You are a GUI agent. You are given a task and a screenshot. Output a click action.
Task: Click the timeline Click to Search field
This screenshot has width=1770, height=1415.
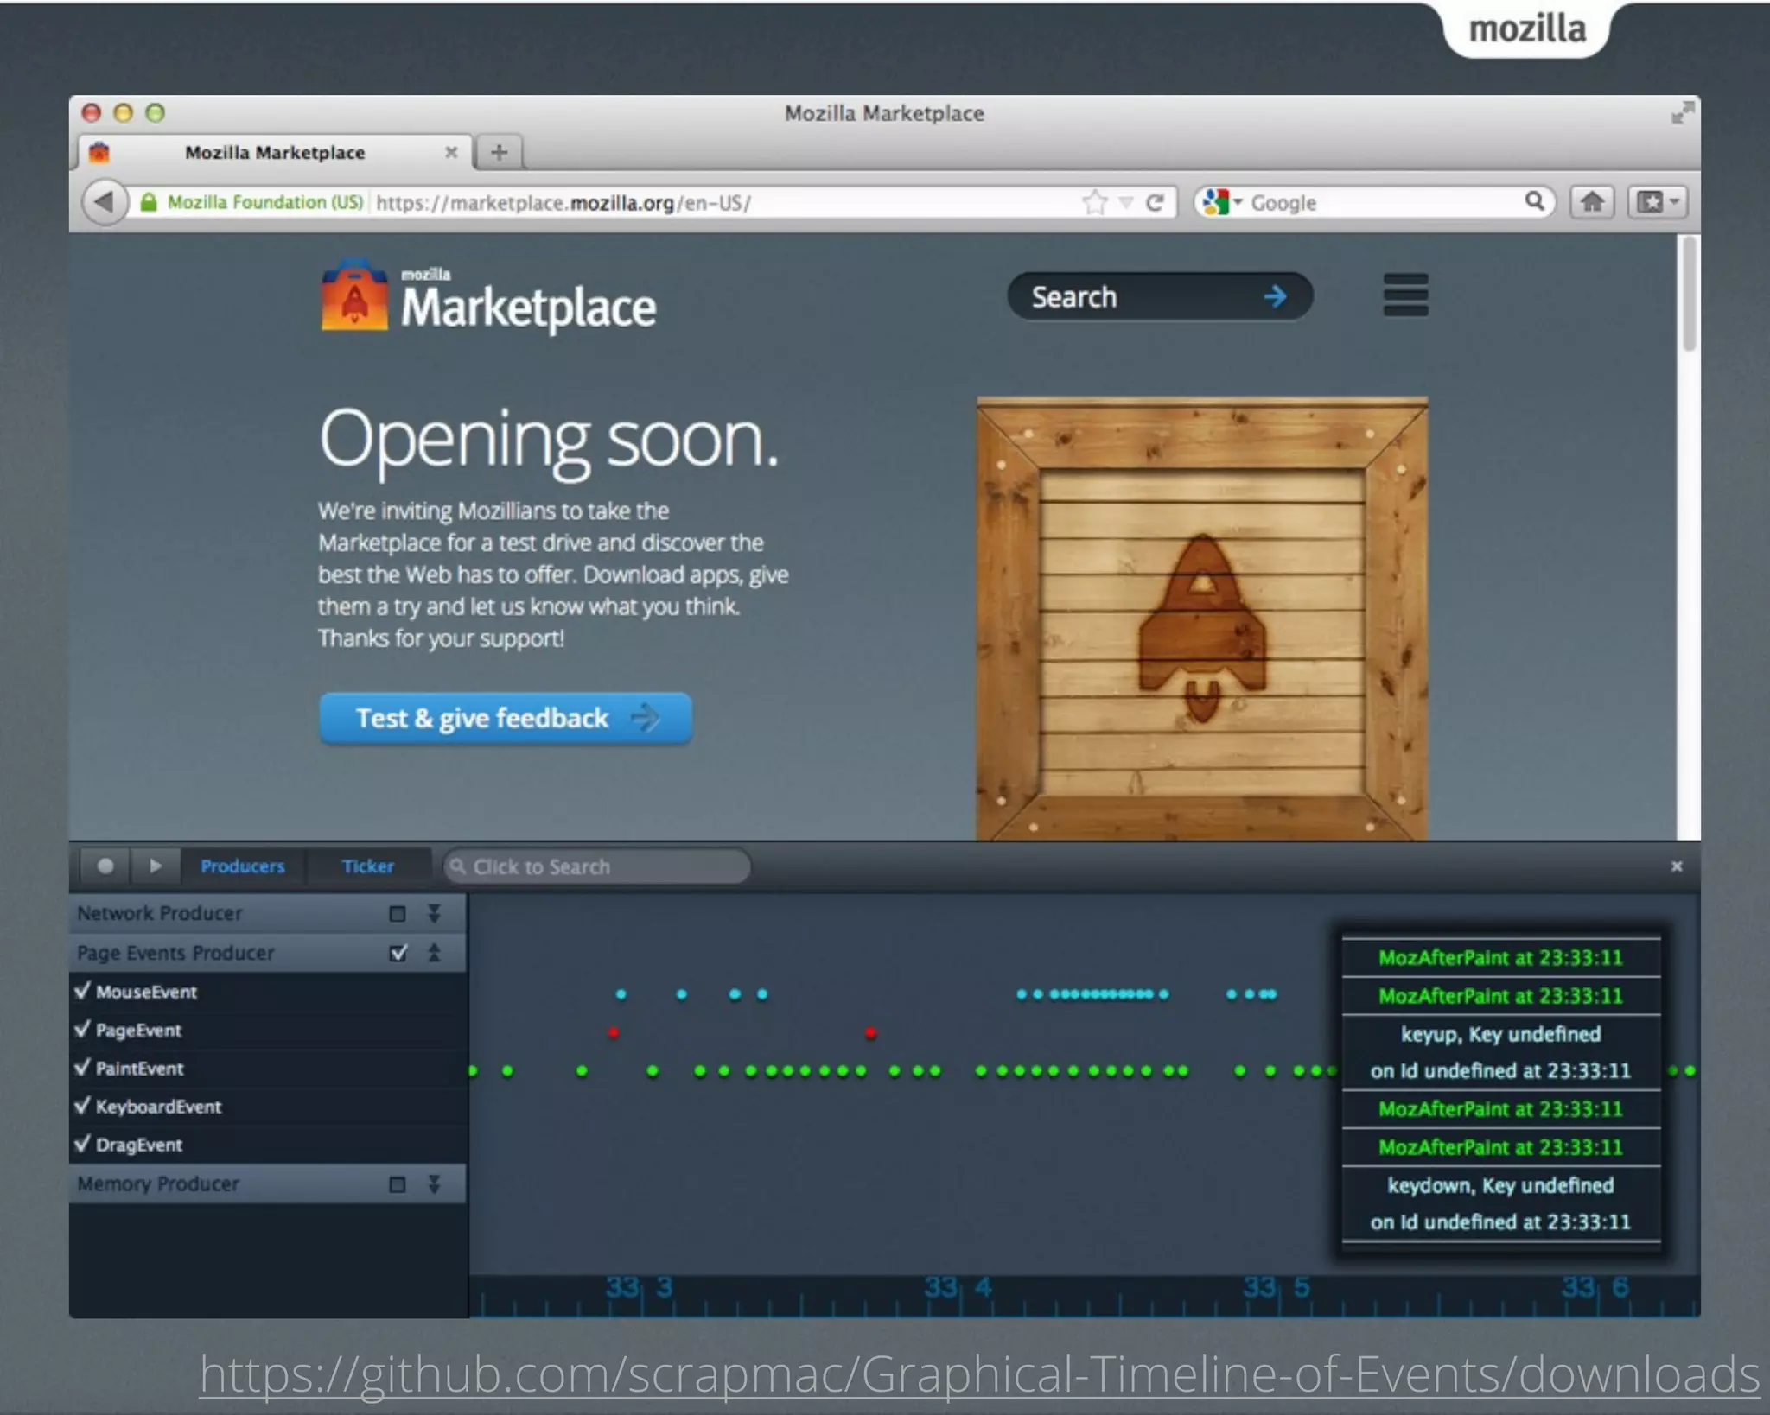(596, 866)
